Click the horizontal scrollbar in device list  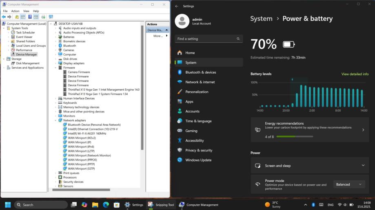coord(81,190)
